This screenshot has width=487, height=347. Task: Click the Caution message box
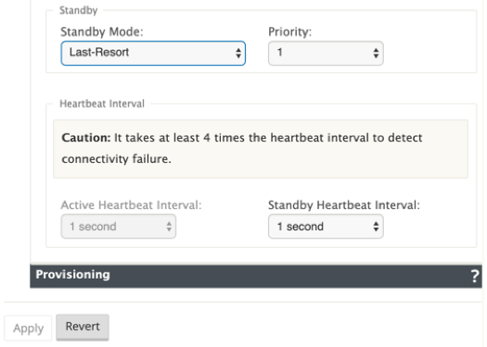[x=261, y=149]
